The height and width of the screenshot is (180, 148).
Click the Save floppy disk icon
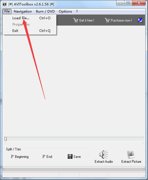point(70,156)
